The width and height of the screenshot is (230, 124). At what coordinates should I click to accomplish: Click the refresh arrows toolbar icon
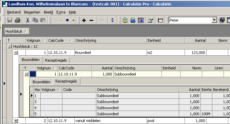click(112, 20)
